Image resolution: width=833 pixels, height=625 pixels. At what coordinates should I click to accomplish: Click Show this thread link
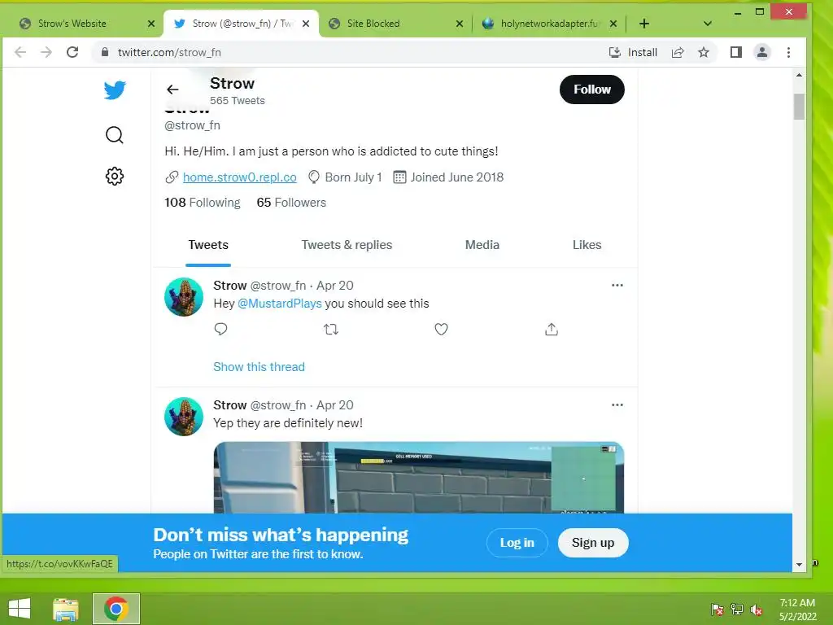[x=259, y=367]
